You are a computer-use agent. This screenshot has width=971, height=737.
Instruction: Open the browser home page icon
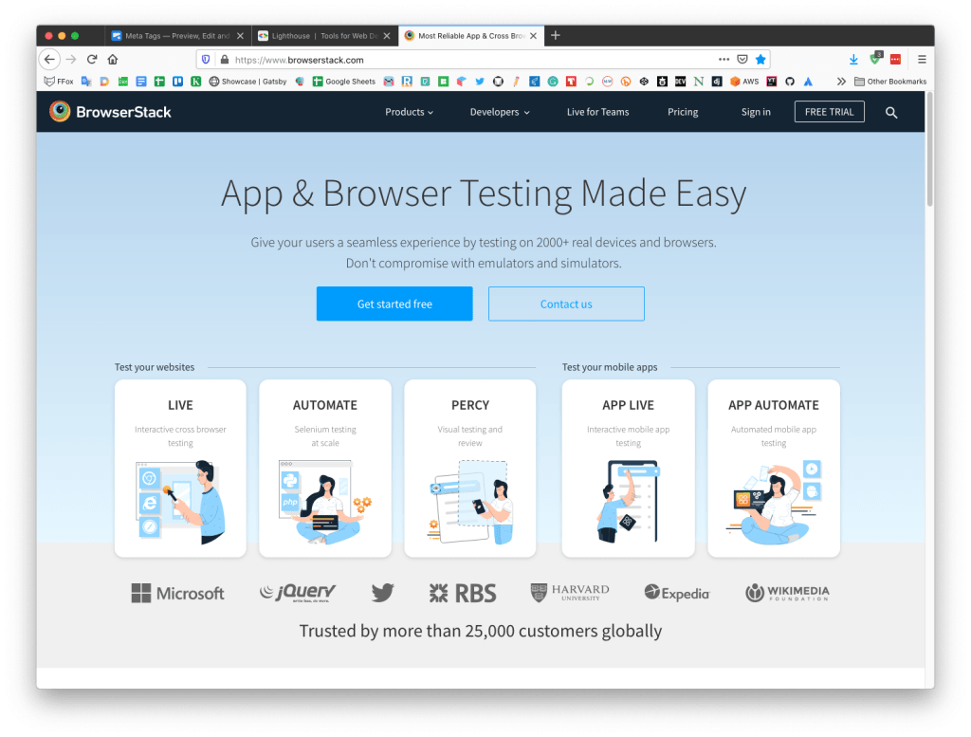point(113,60)
